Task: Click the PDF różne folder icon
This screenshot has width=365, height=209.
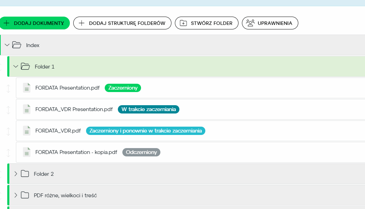Action: (x=25, y=195)
